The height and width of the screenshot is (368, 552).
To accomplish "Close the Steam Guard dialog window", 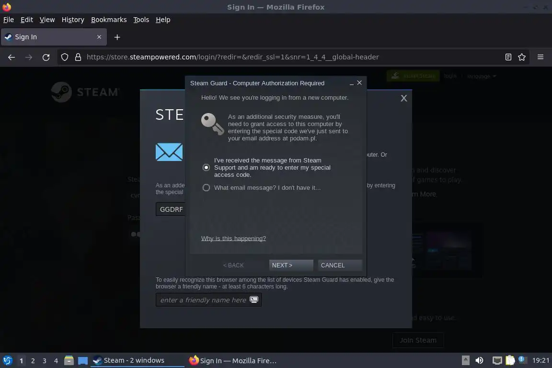I will click(x=359, y=83).
